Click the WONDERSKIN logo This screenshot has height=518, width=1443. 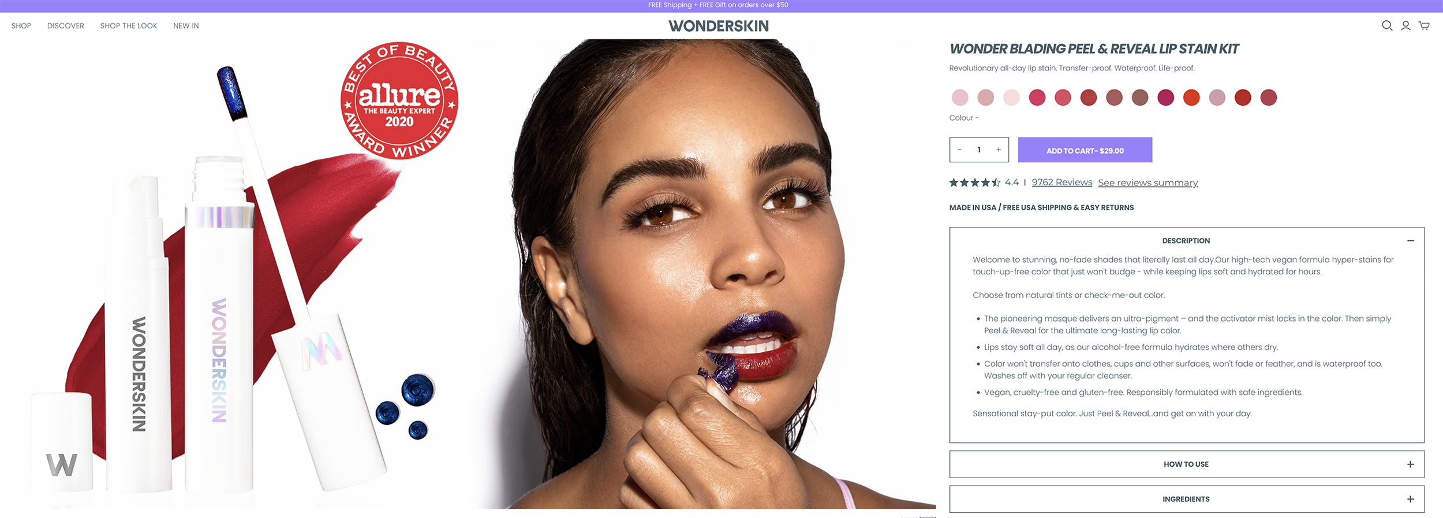point(718,26)
